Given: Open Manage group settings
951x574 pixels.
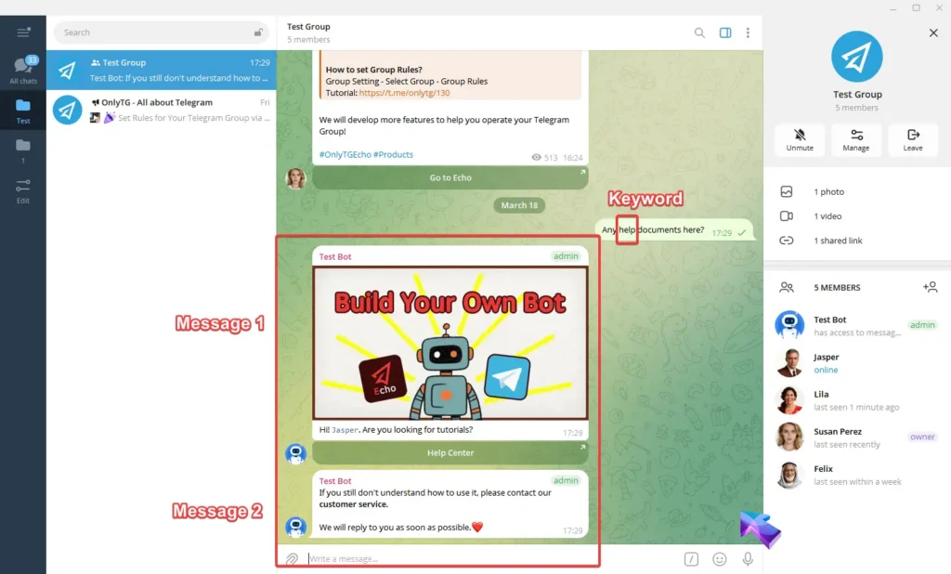Looking at the screenshot, I should [856, 139].
